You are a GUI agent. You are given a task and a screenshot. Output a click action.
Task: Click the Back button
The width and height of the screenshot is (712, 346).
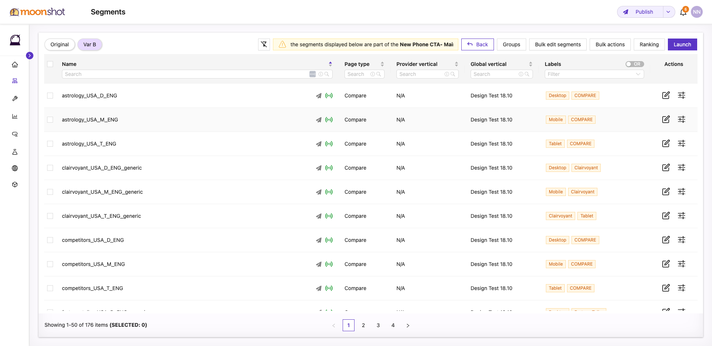click(x=478, y=44)
